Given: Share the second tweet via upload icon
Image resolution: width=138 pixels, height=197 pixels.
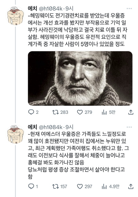Looking at the screenshot, I should tap(131, 186).
